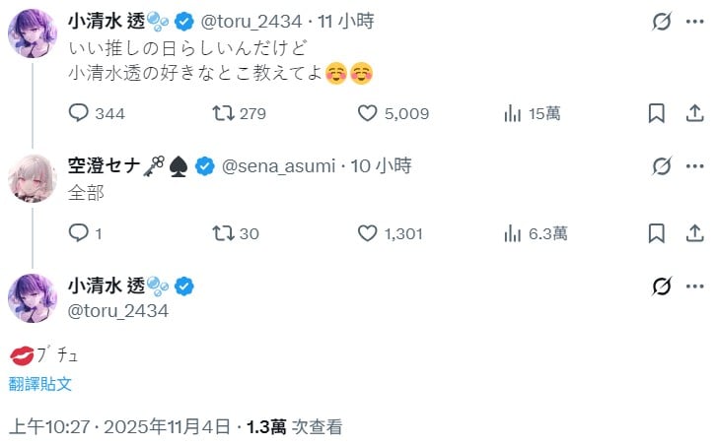718x446 pixels.
Task: Open Grok icon on first post
Action: [663, 22]
